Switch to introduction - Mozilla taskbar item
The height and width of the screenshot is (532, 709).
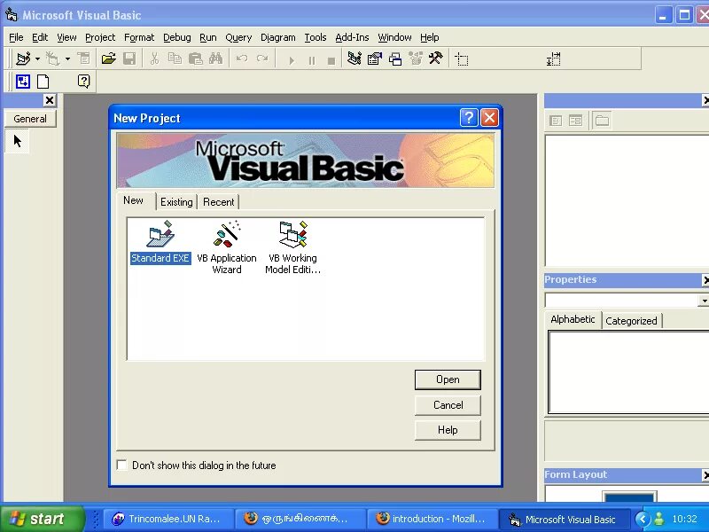coord(431,519)
